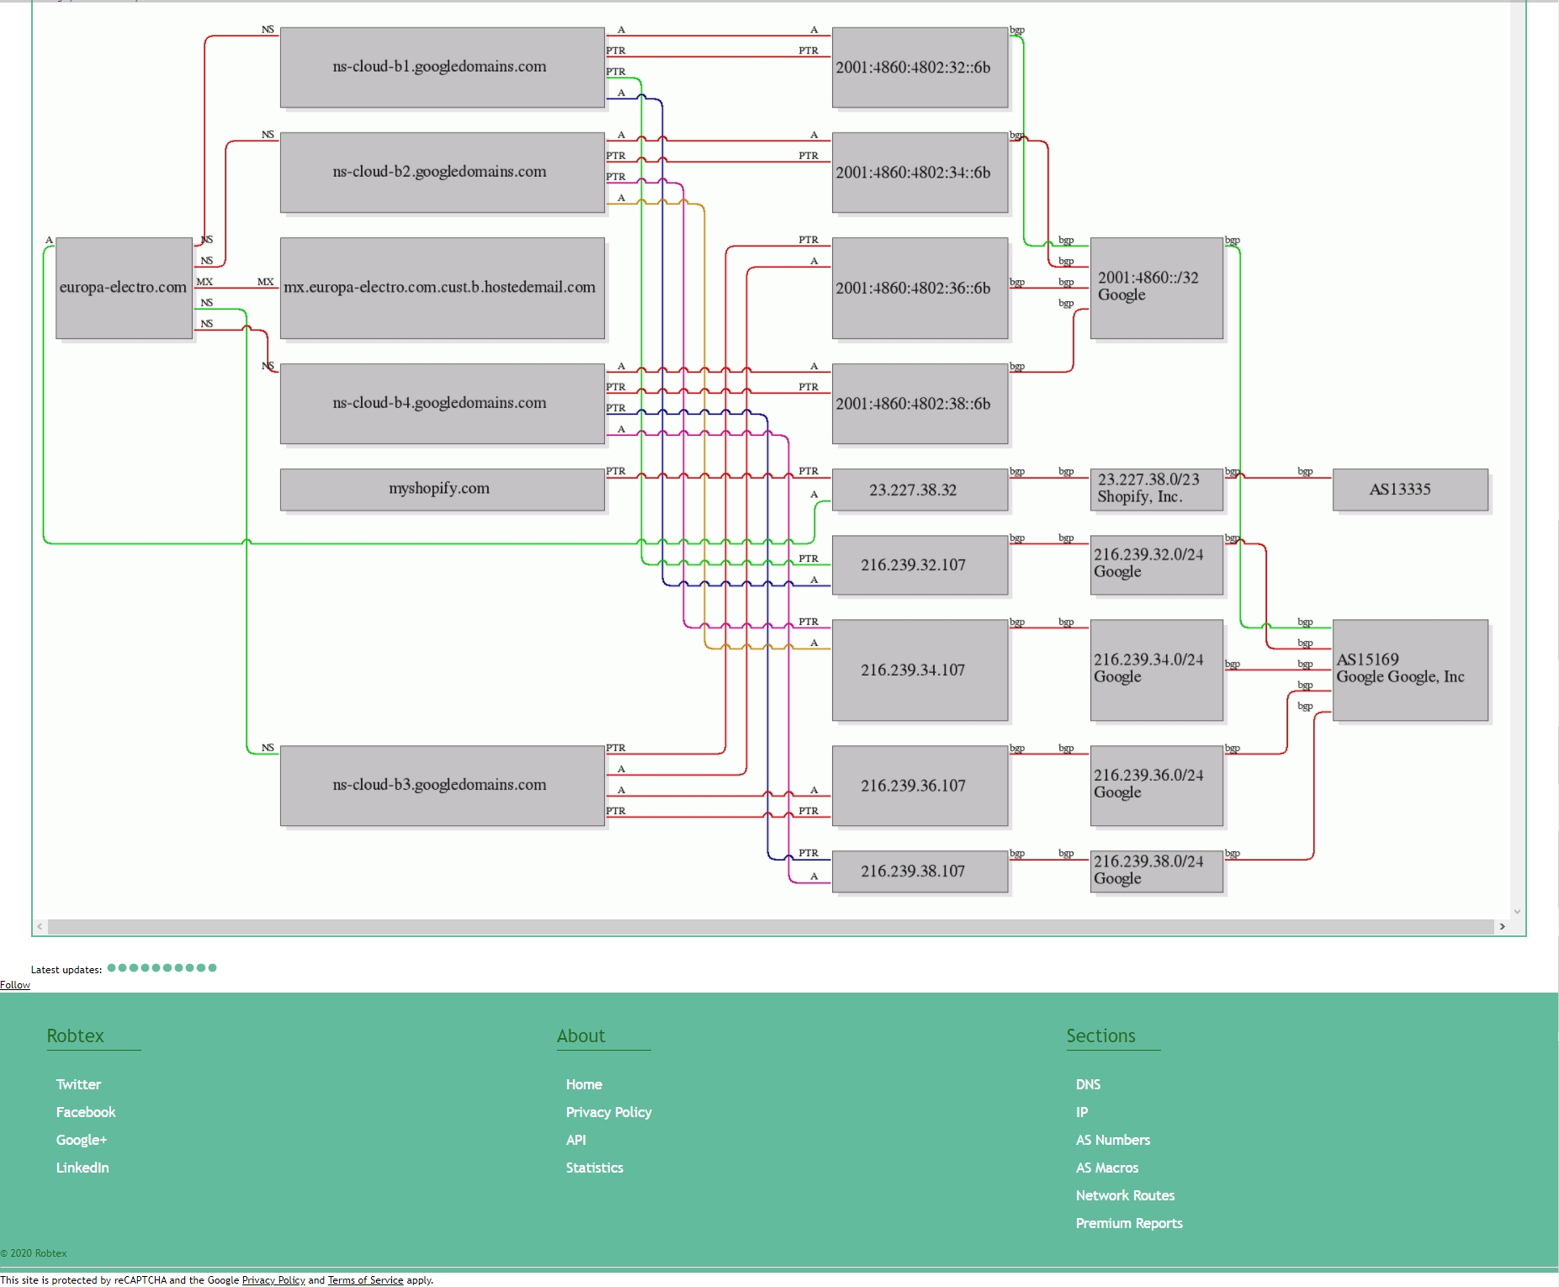Select the ns-cloud-b3.googledomains.com node

pos(443,786)
